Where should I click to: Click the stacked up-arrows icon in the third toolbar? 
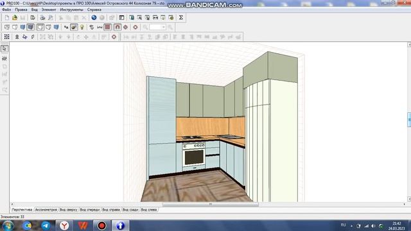coord(17,37)
